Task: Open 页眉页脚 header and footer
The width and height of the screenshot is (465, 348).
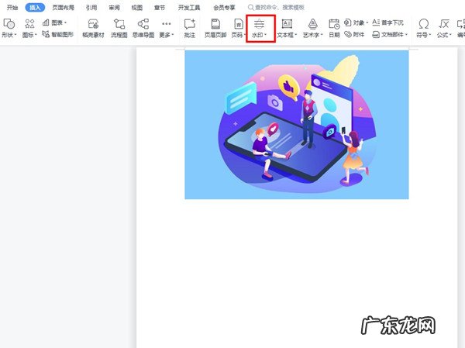Action: click(x=215, y=29)
